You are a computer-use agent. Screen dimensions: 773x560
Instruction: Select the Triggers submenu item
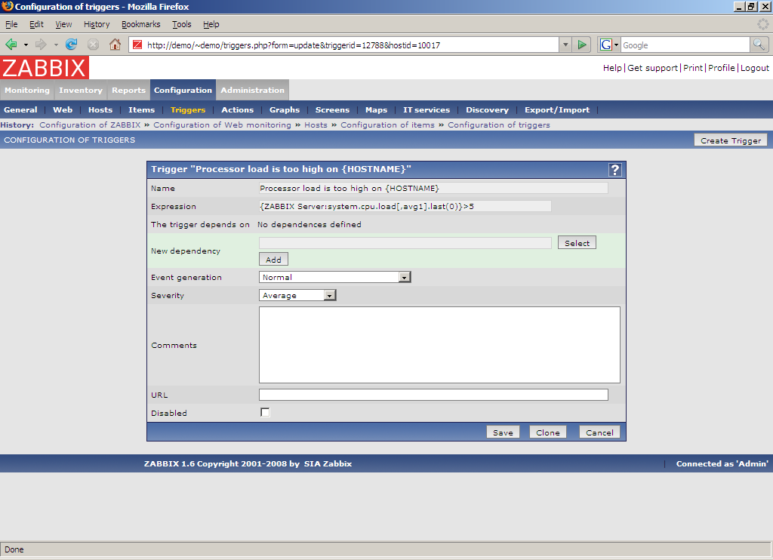(188, 110)
